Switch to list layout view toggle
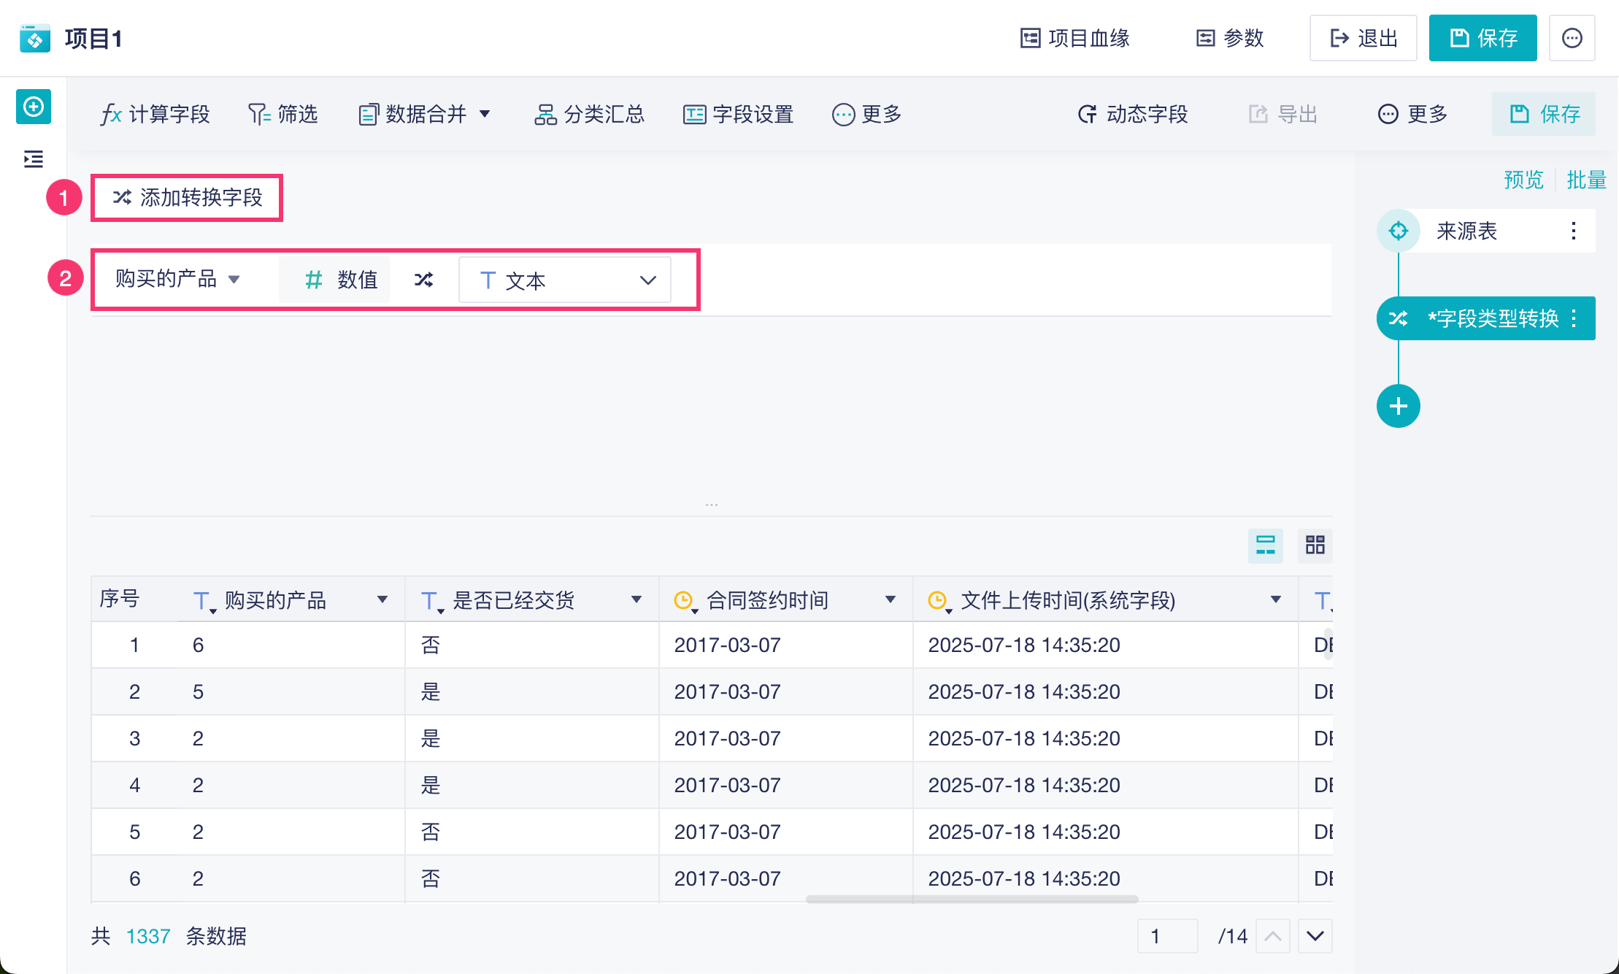This screenshot has width=1619, height=974. click(1265, 545)
